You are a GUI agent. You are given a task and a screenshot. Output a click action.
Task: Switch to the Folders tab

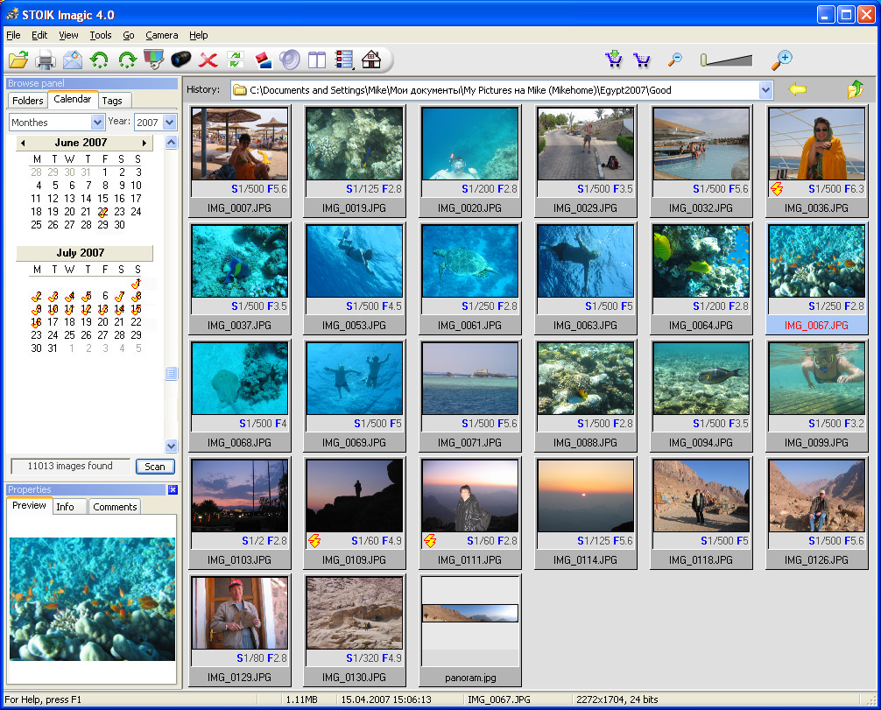(x=27, y=101)
